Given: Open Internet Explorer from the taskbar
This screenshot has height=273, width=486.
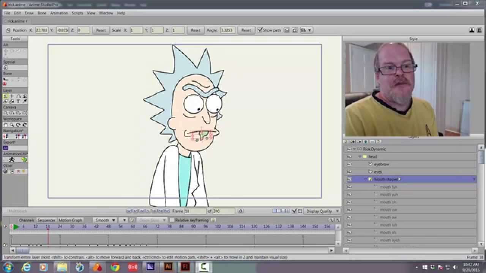Looking at the screenshot, I should coord(27,267).
